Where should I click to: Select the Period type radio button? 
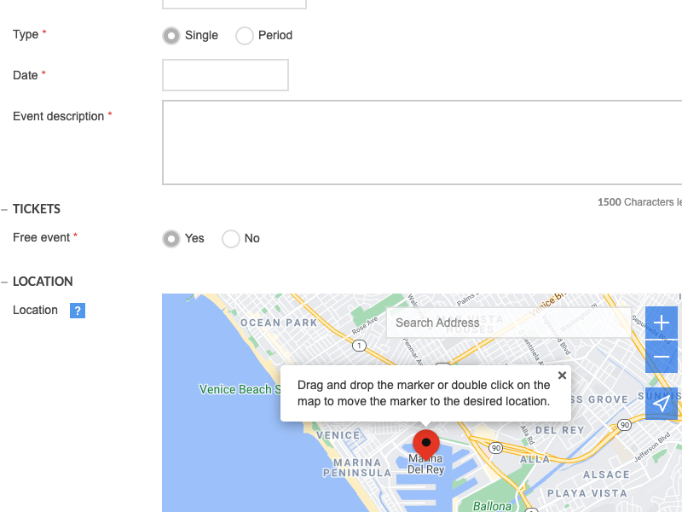point(245,35)
